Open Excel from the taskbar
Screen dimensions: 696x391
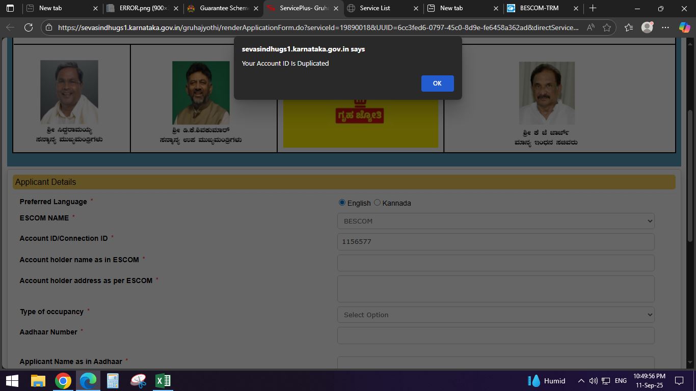click(163, 381)
